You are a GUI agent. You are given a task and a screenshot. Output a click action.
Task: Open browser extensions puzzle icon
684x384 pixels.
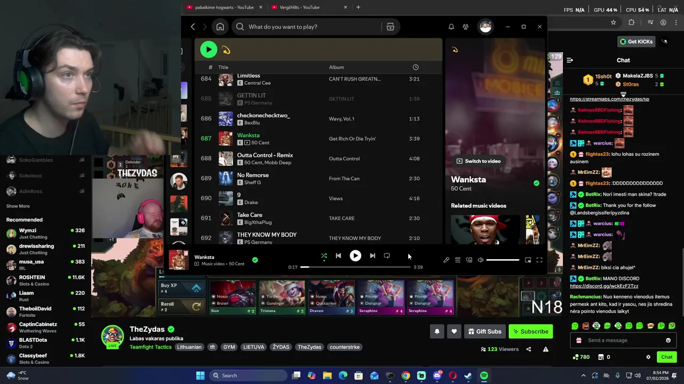pyautogui.click(x=632, y=22)
